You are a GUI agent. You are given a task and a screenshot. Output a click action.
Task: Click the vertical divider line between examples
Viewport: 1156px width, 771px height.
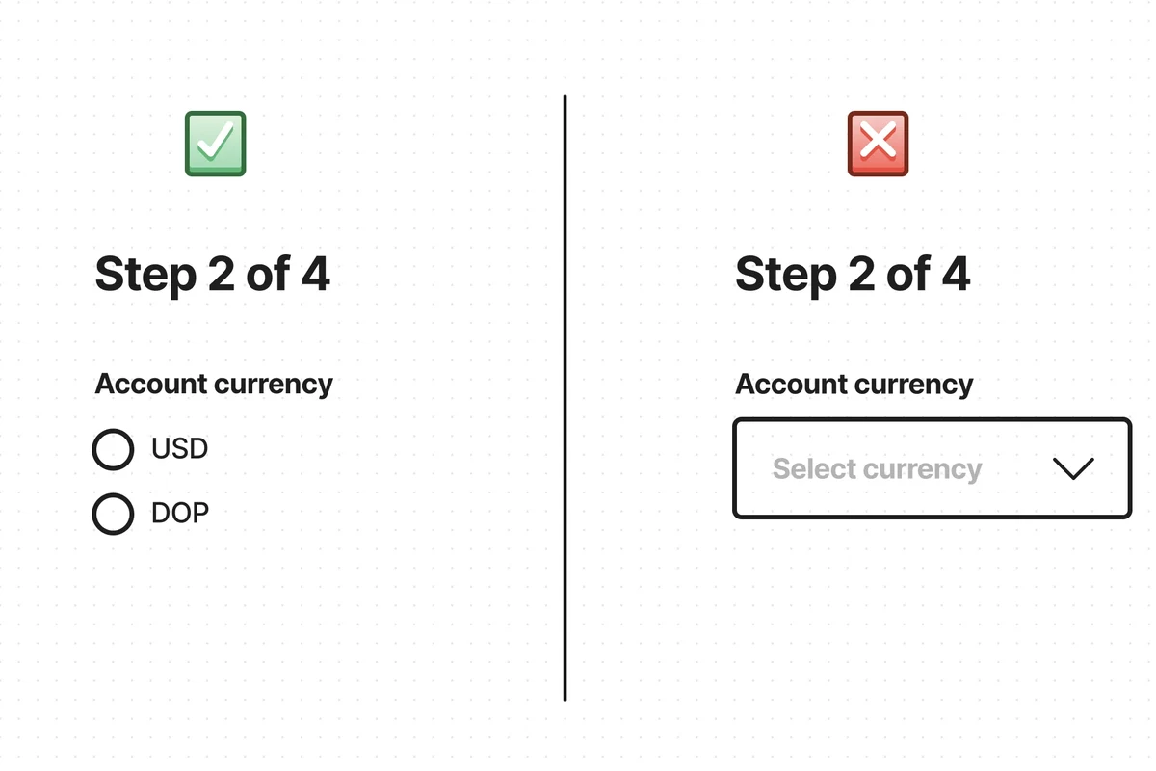tap(565, 398)
